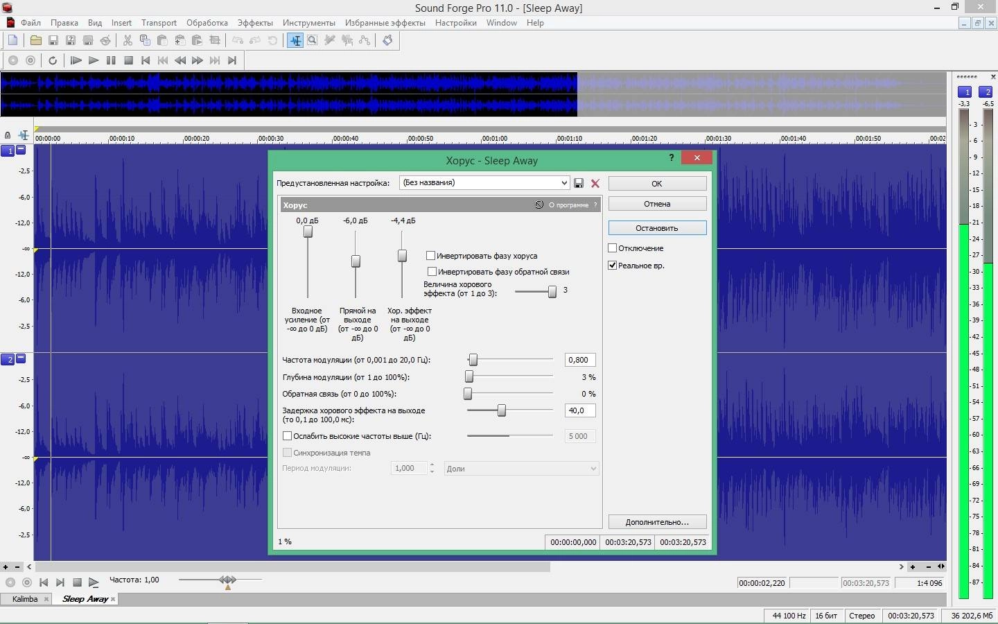998x624 pixels.
Task: Select the Edit tool in the toolbar
Action: point(295,40)
